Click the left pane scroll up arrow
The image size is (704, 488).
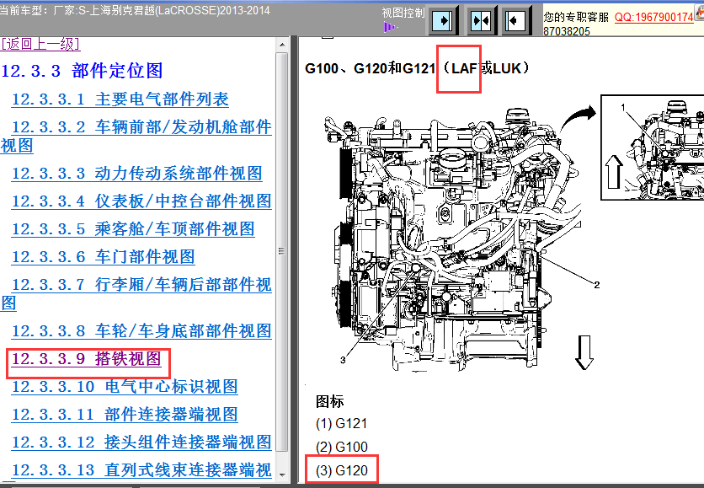tap(282, 45)
